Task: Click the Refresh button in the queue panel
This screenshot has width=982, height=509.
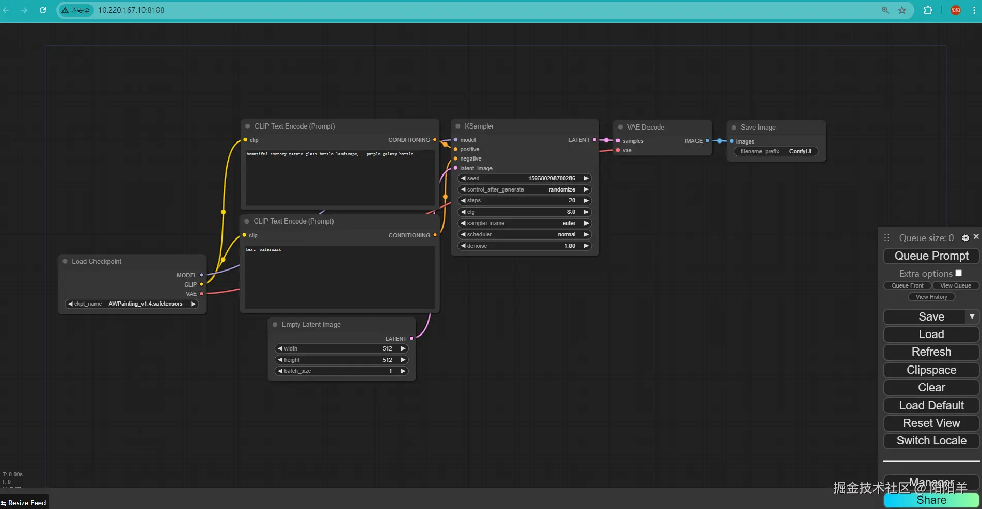Action: pos(931,352)
